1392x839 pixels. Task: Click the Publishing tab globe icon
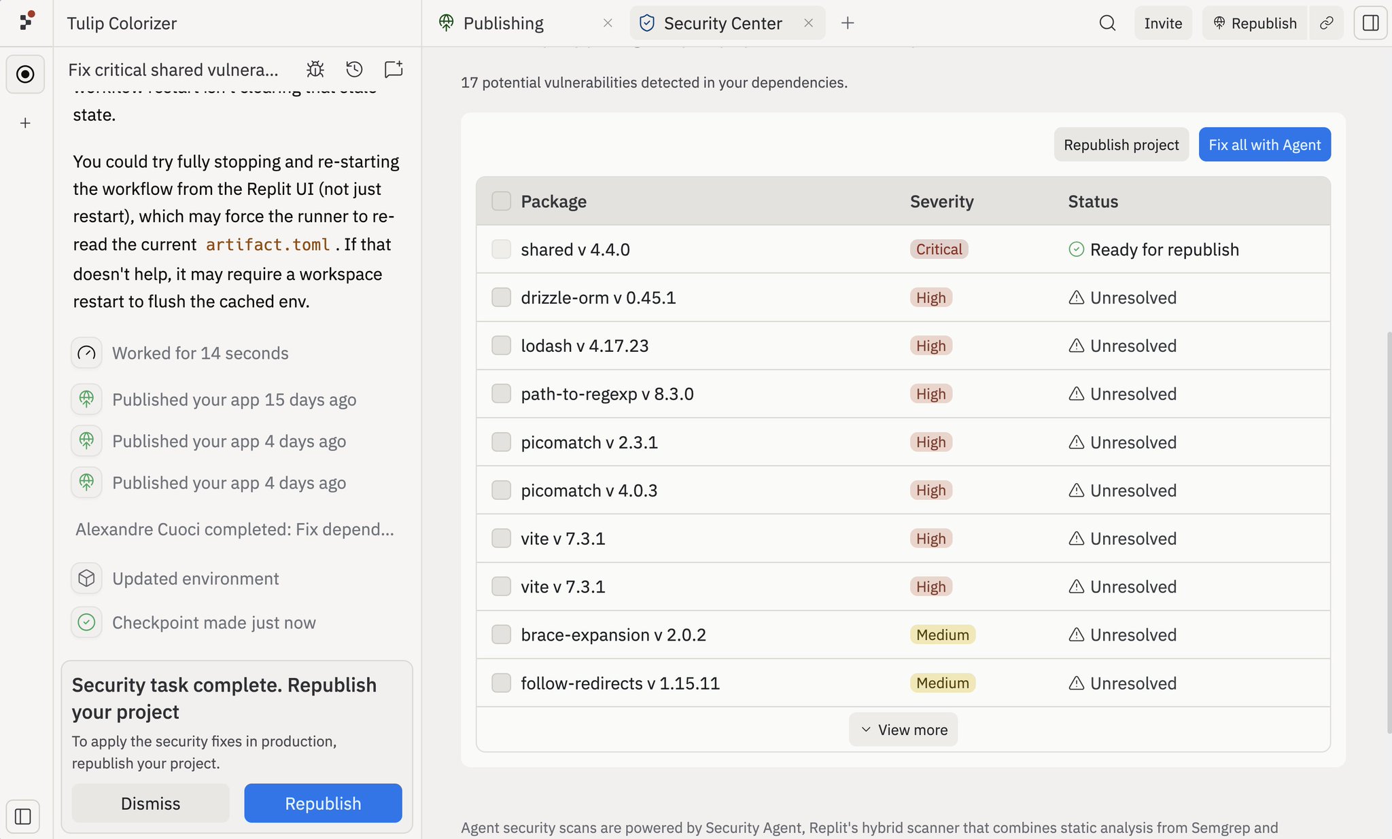pyautogui.click(x=447, y=23)
